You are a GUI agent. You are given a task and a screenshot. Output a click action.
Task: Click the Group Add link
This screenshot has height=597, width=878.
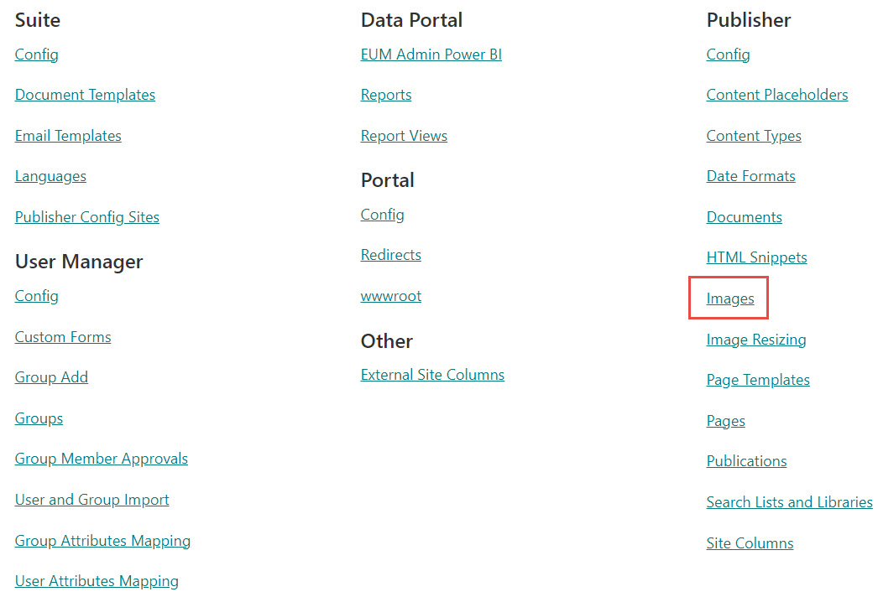click(x=51, y=377)
